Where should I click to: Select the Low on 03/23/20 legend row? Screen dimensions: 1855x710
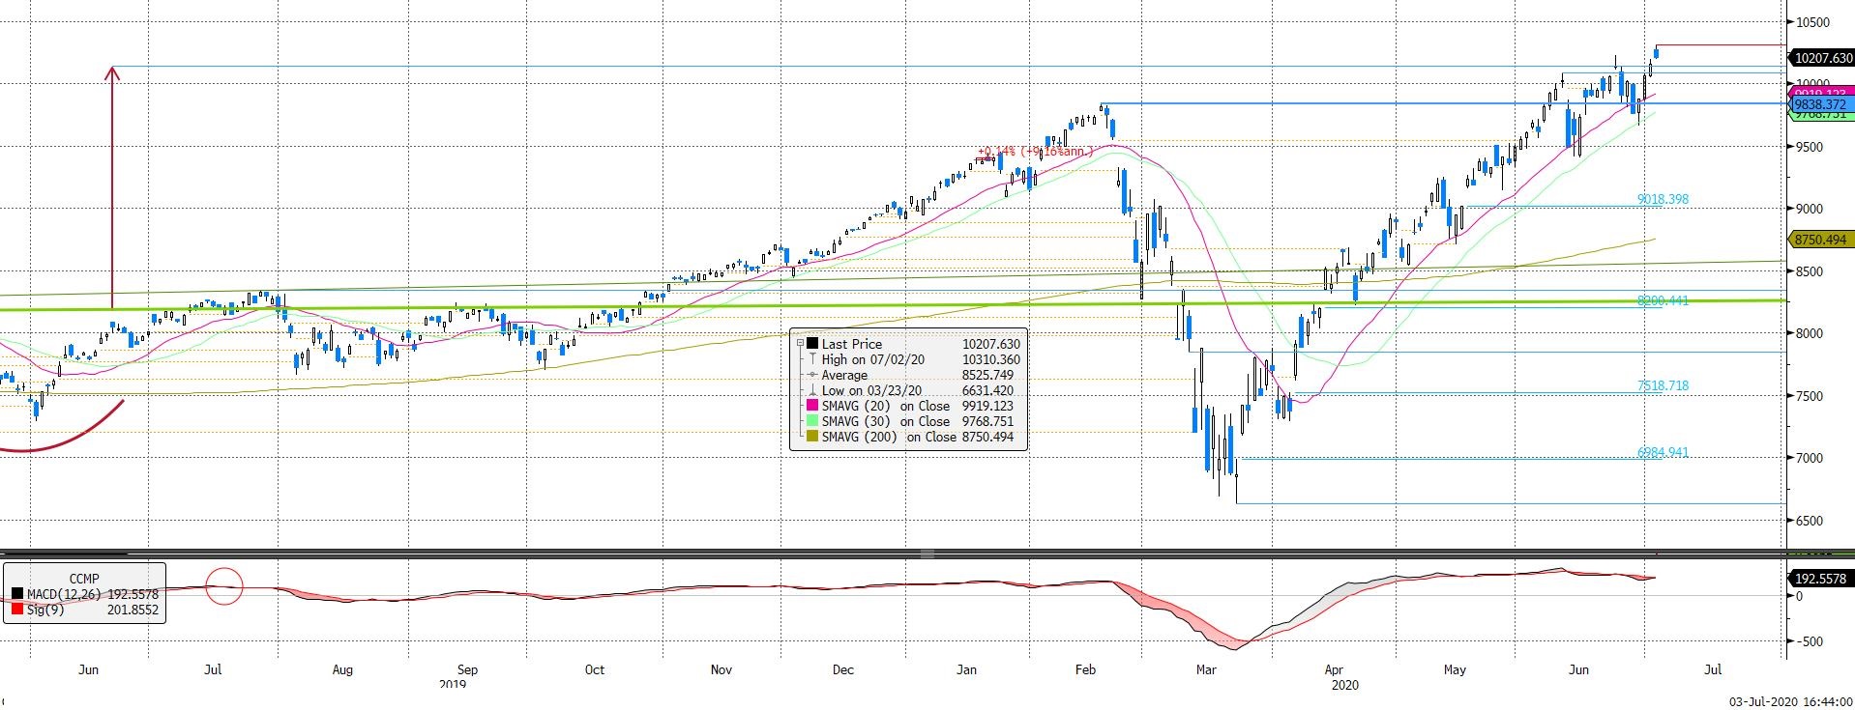pyautogui.click(x=908, y=390)
